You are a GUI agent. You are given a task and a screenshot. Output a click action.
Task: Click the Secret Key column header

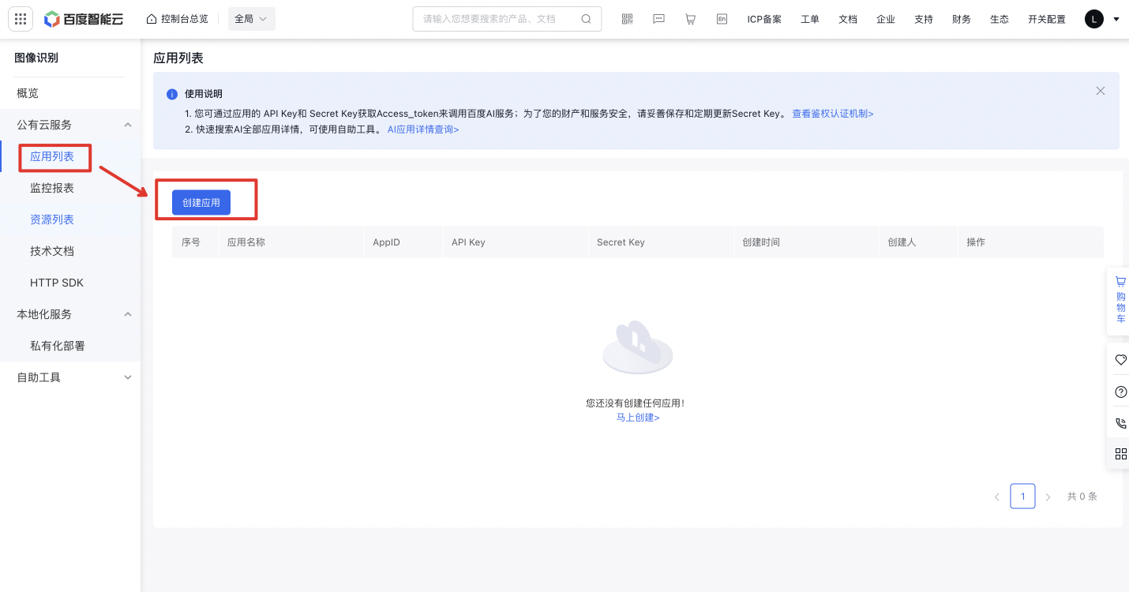pos(621,242)
